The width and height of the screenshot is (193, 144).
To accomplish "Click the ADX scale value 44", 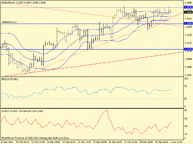I will click(x=186, y=126).
